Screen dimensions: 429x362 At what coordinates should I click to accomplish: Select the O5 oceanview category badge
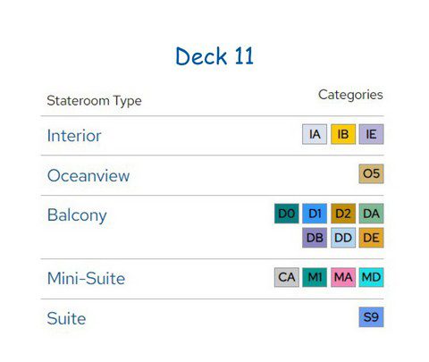pos(371,173)
